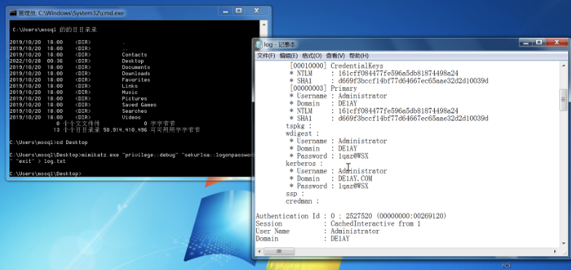Viewport: 571px width, 270px height.
Task: Click Notepad horizontal scrollbar left arrow
Action: [260, 251]
